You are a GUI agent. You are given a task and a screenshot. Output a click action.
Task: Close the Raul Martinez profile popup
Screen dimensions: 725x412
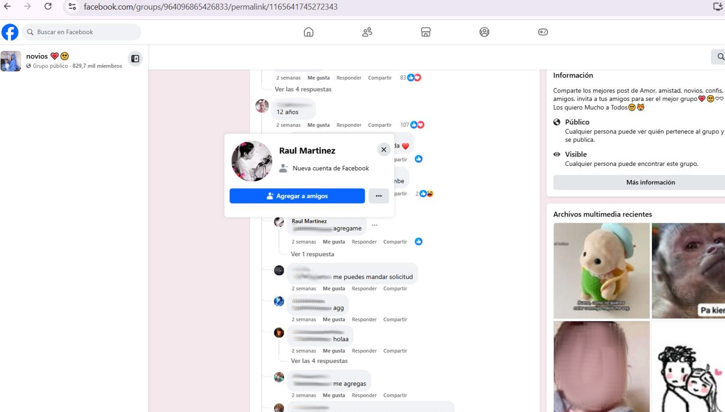pos(384,149)
